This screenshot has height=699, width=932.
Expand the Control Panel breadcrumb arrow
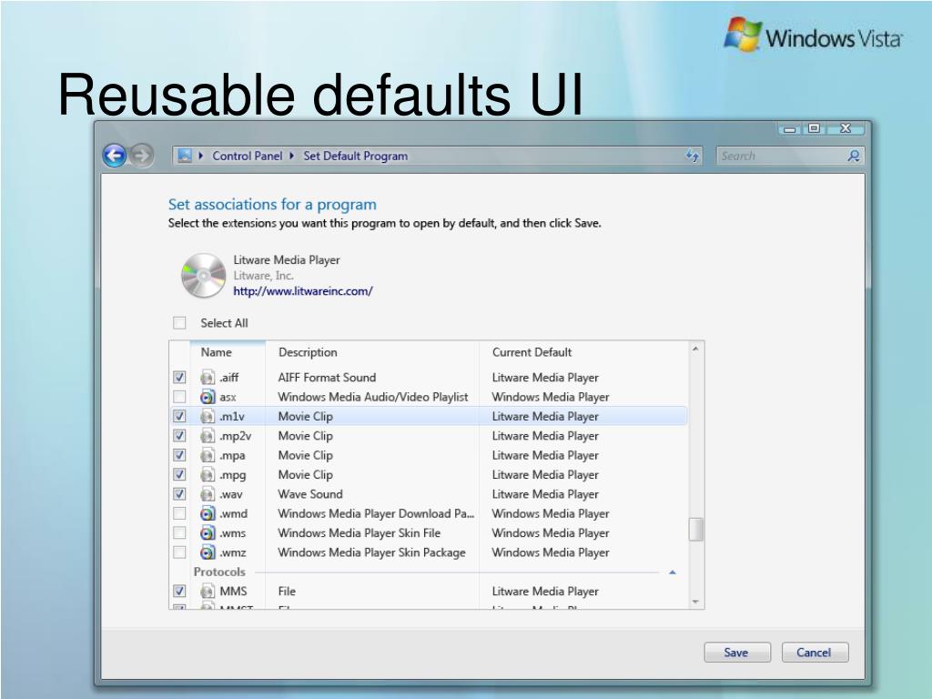[201, 156]
